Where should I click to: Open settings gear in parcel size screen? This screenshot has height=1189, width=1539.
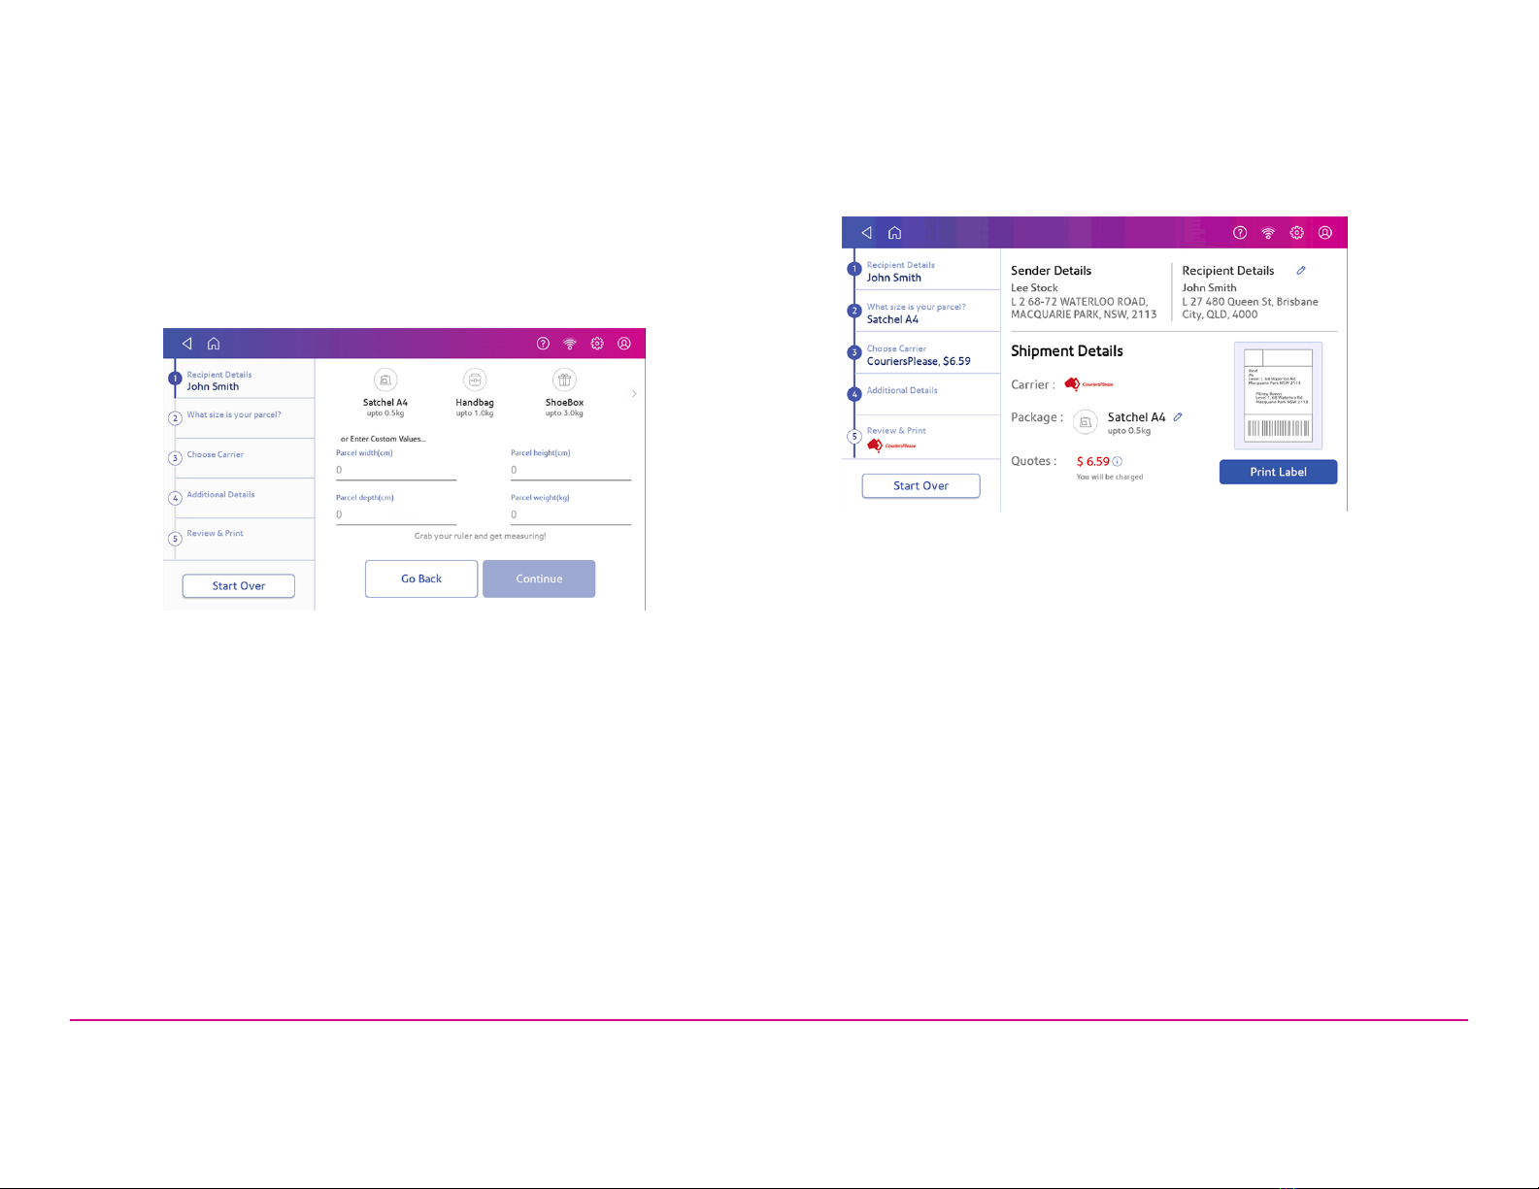pyautogui.click(x=597, y=344)
